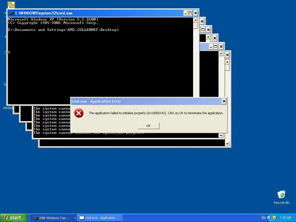Minimize the background window with the light-blue title bar
Image resolution: width=296 pixels, height=222 pixels.
211,47
